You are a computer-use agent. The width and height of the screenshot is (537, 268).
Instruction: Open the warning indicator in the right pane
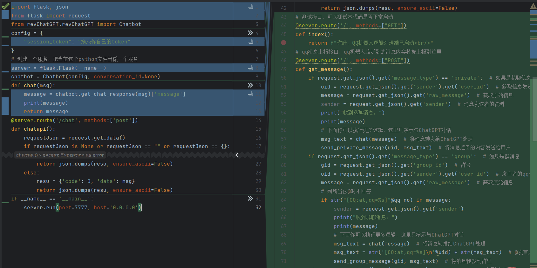(533, 6)
